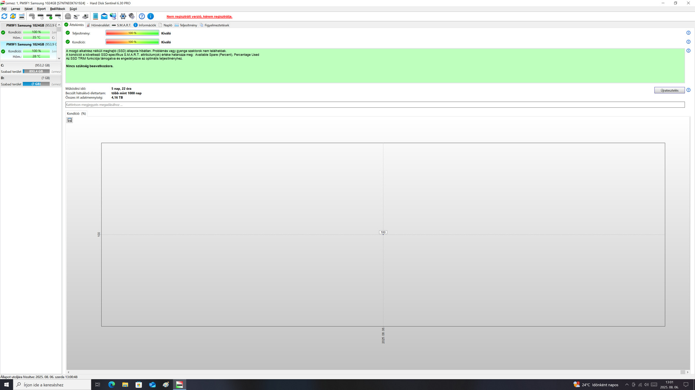Click the speaker sound alert icon

pos(132,17)
